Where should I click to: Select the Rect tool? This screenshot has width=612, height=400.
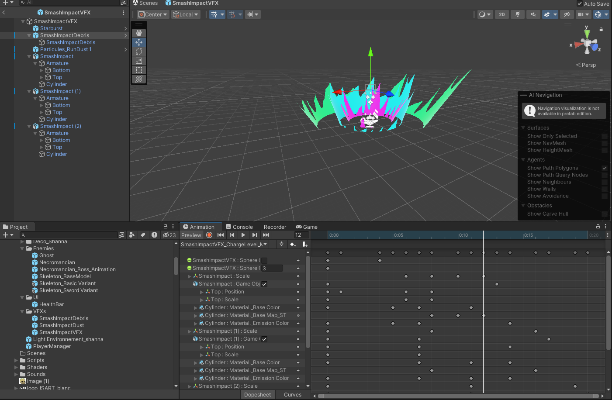[139, 70]
